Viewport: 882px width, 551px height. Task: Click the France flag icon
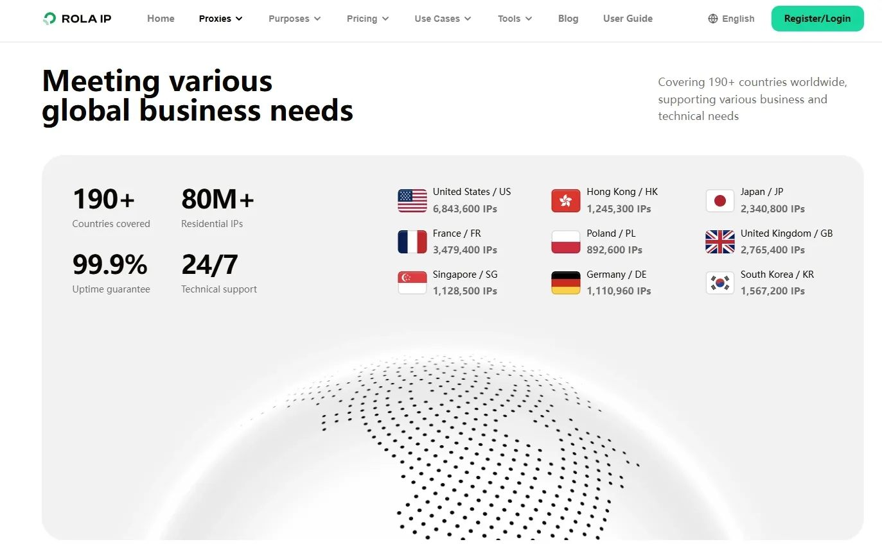click(412, 242)
